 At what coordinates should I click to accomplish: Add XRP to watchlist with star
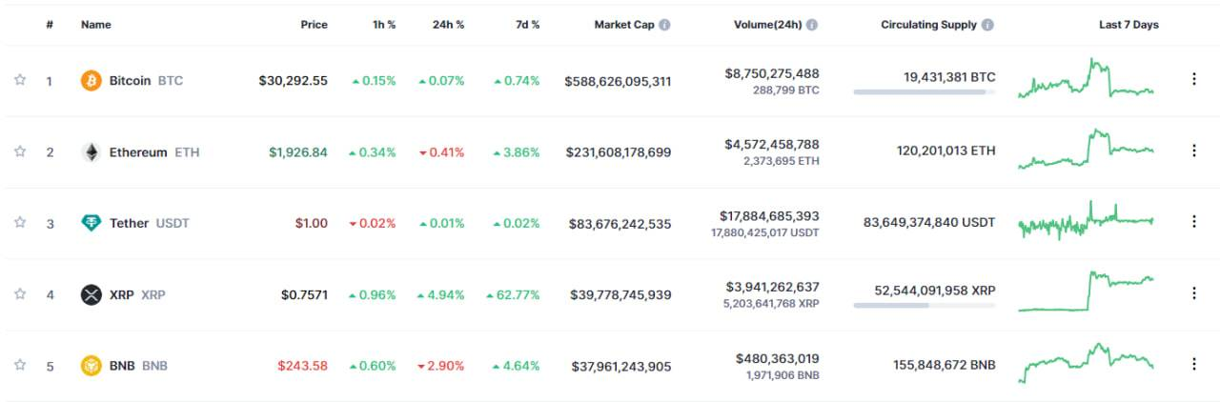pyautogui.click(x=20, y=293)
